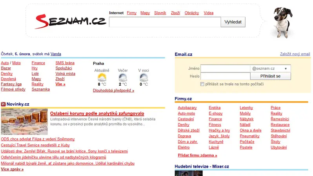Open the Více zpráv » link
Image resolution: width=313 pixels, height=176 pixels.
point(12,169)
